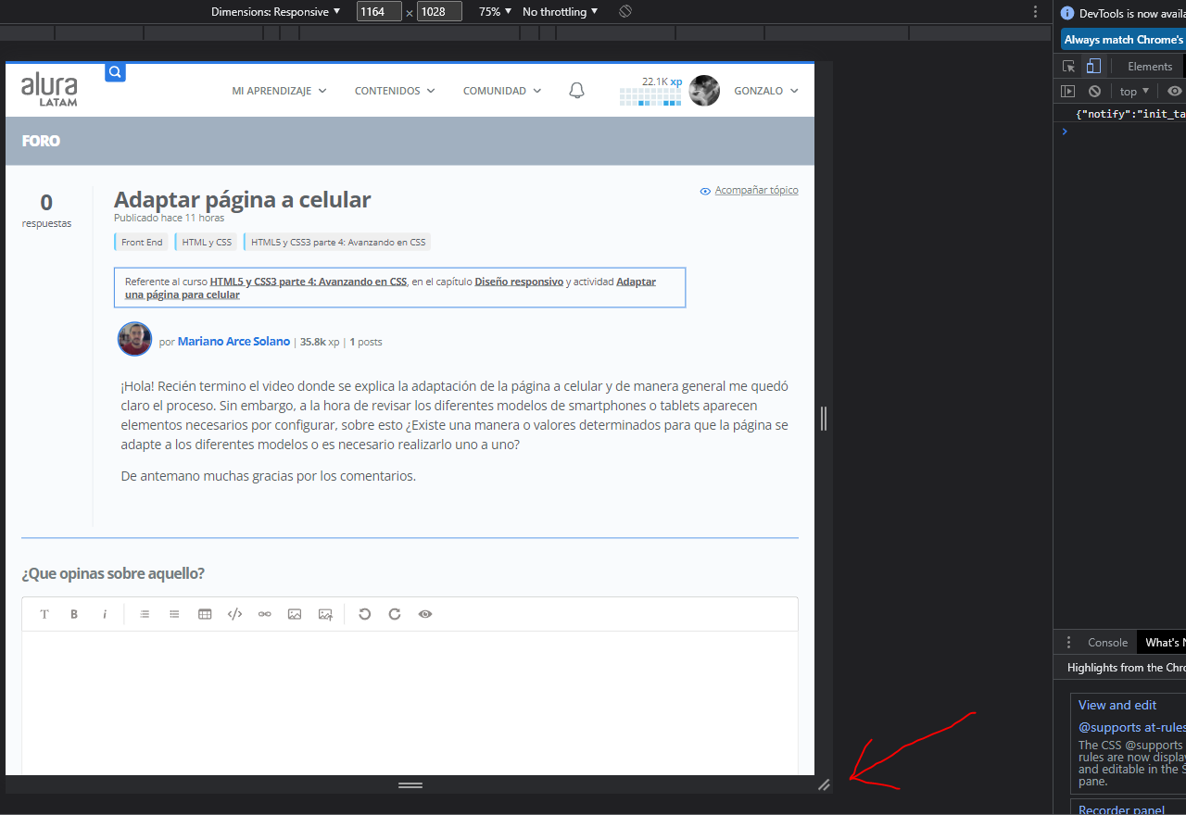Toggle the DevTools device toolbar icon

(x=1093, y=66)
